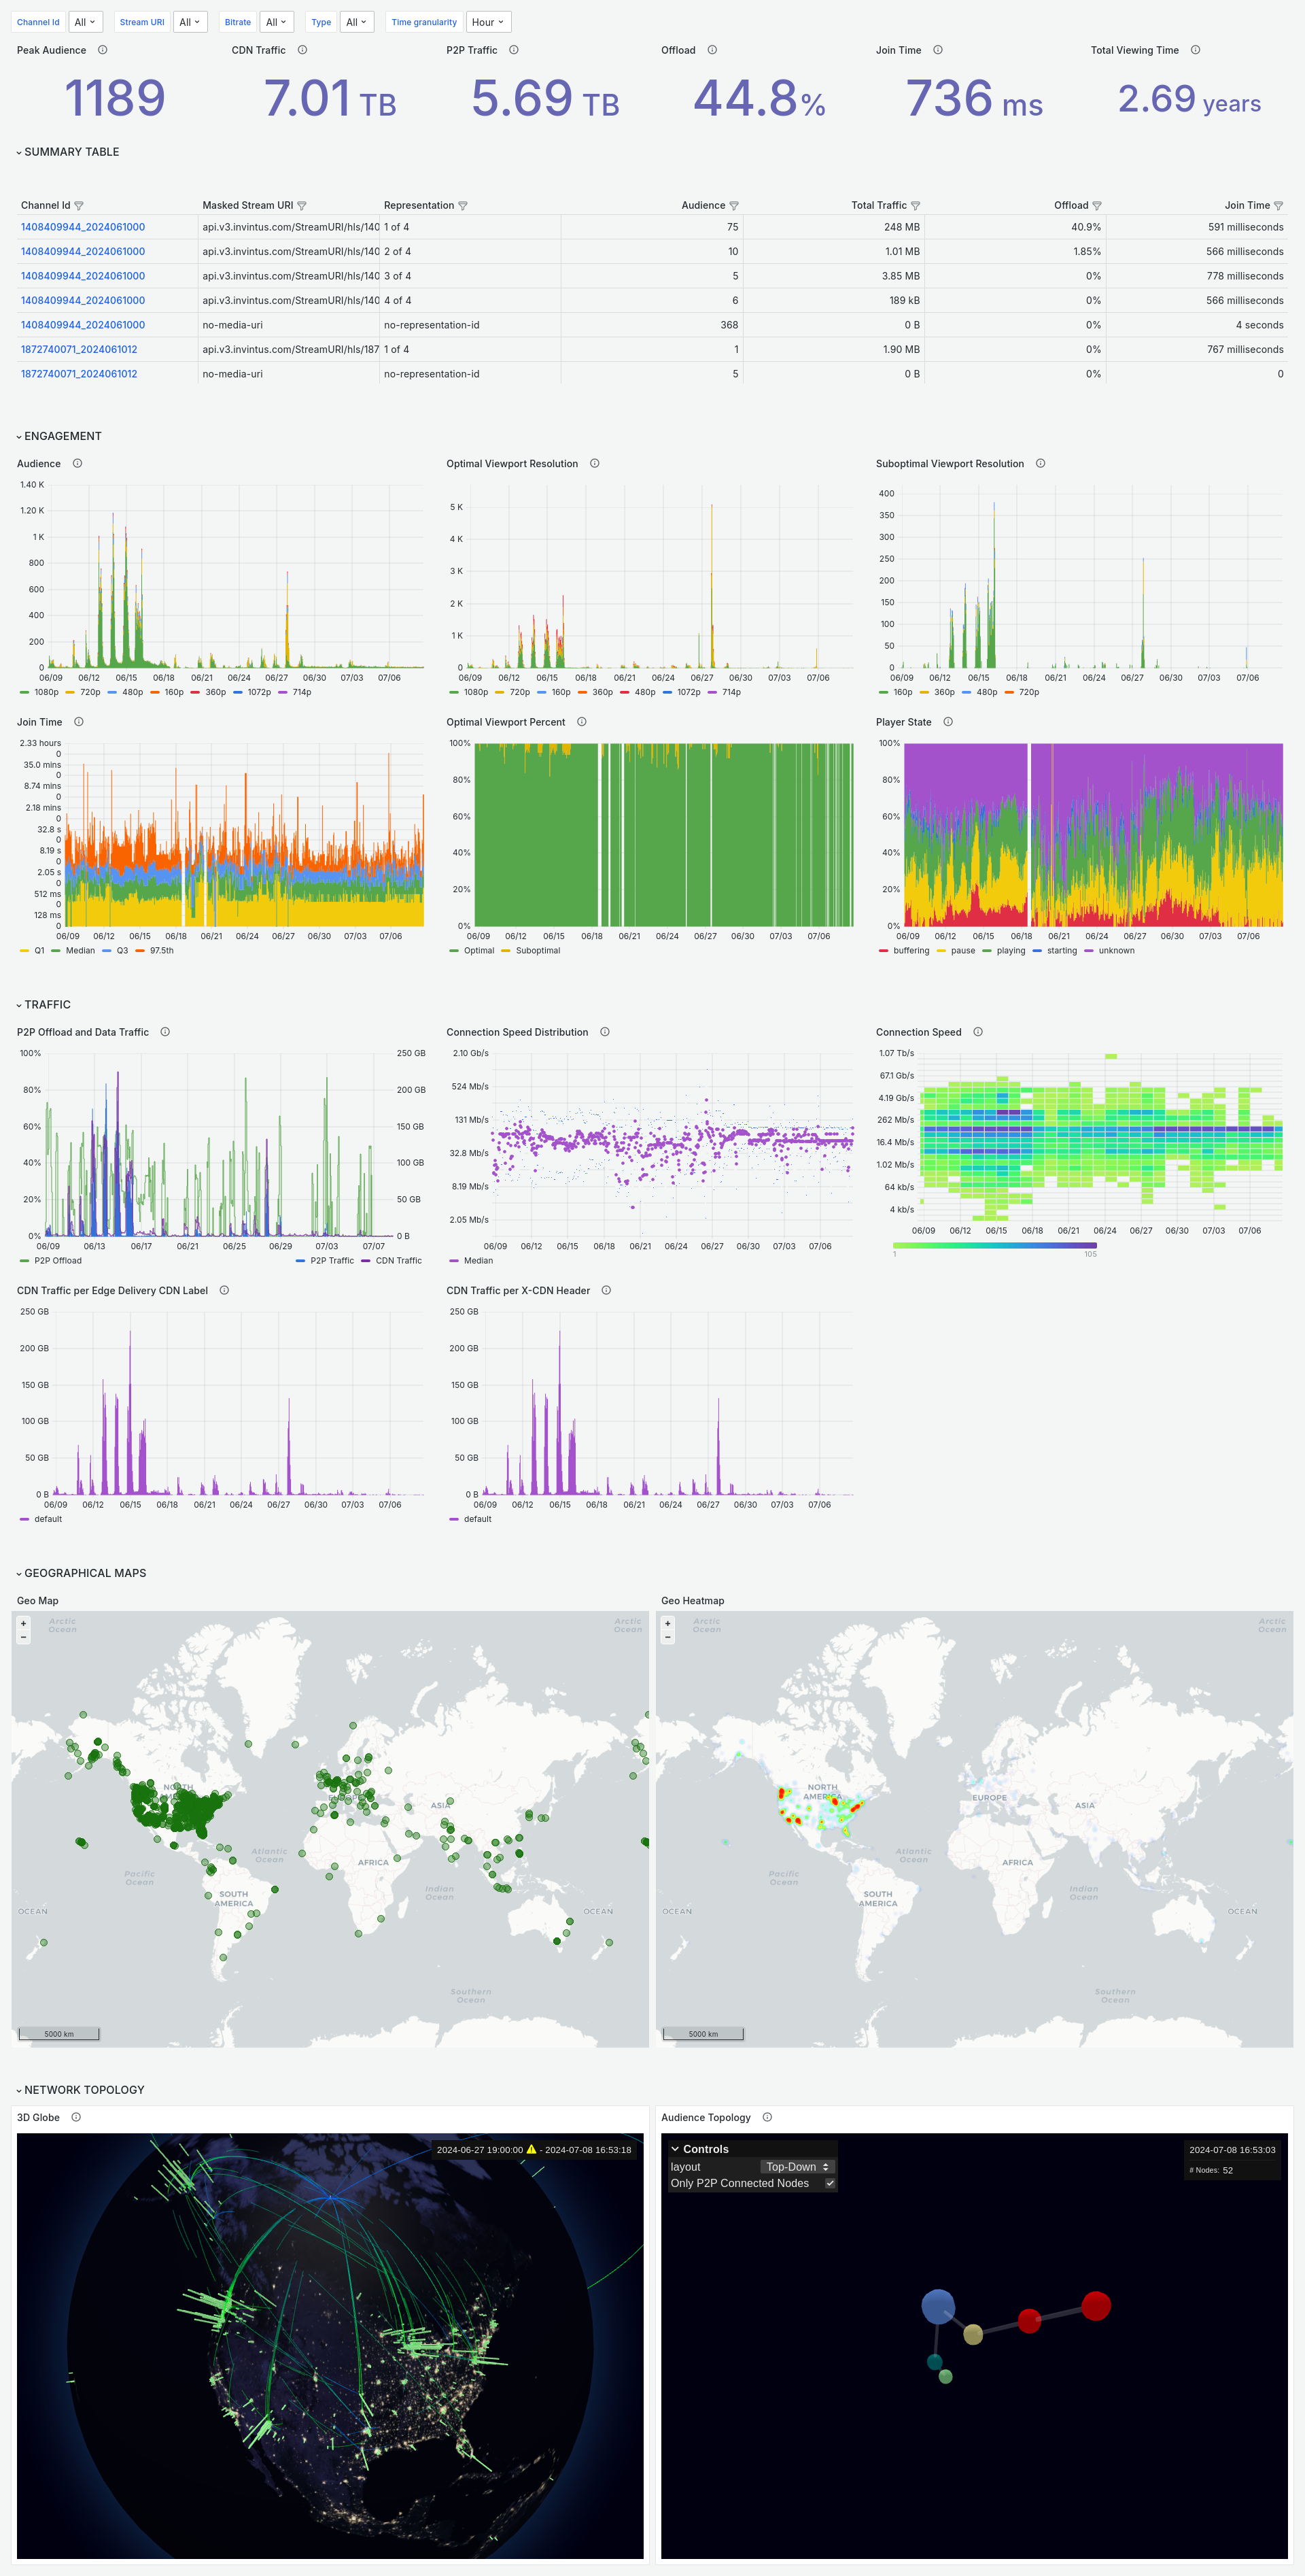Image resolution: width=1305 pixels, height=2576 pixels.
Task: Open Time granularity Hour dropdown
Action: (489, 22)
